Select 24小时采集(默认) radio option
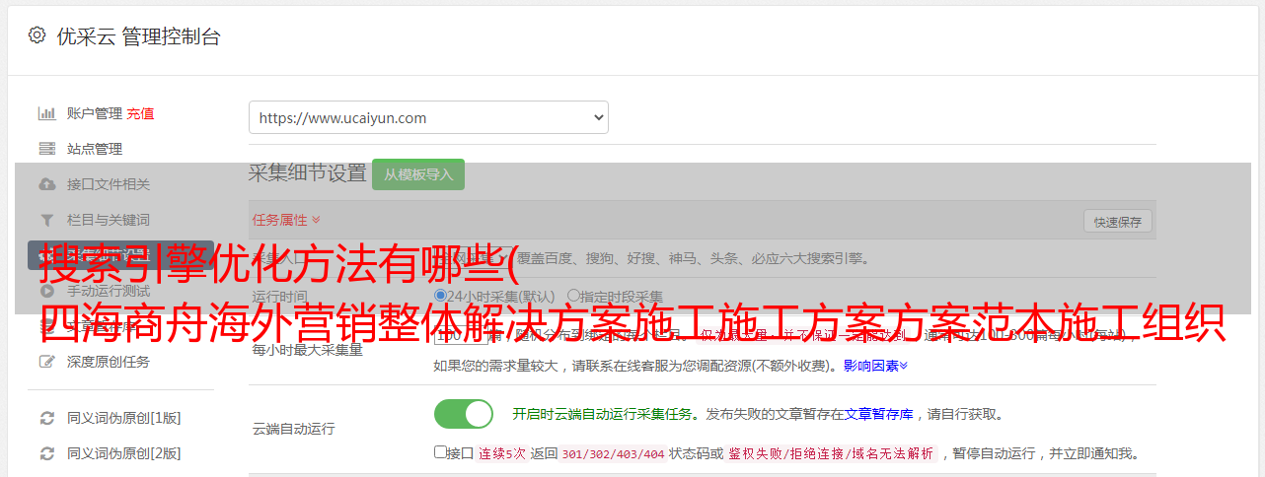 click(441, 296)
